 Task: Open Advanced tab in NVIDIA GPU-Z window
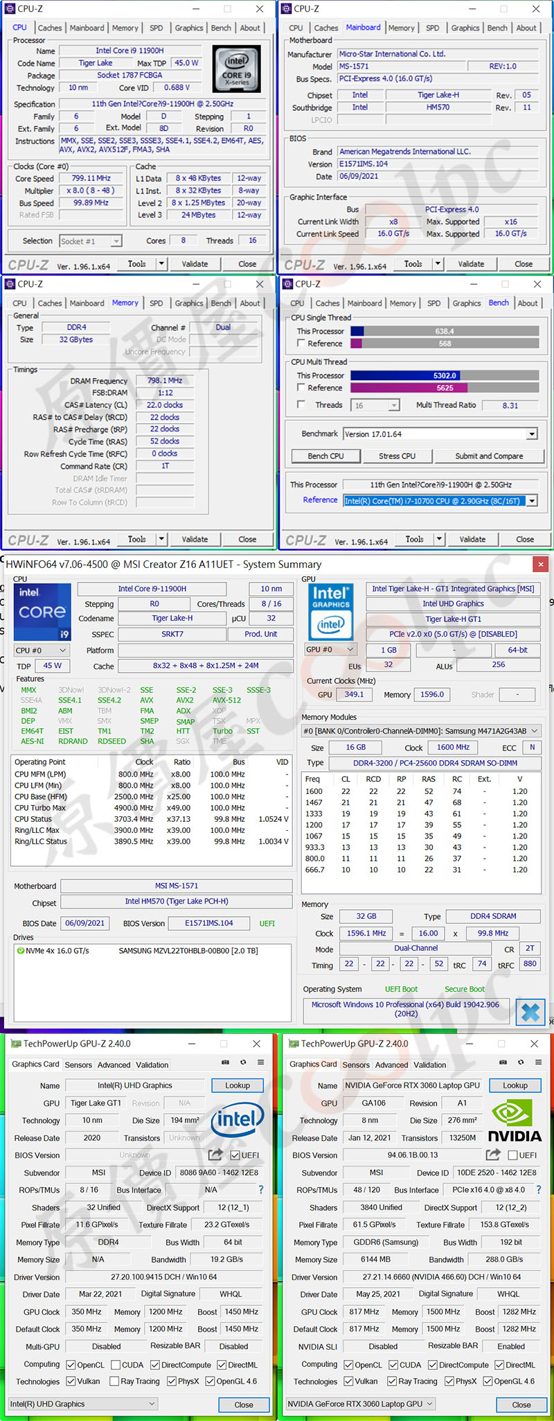(392, 1065)
